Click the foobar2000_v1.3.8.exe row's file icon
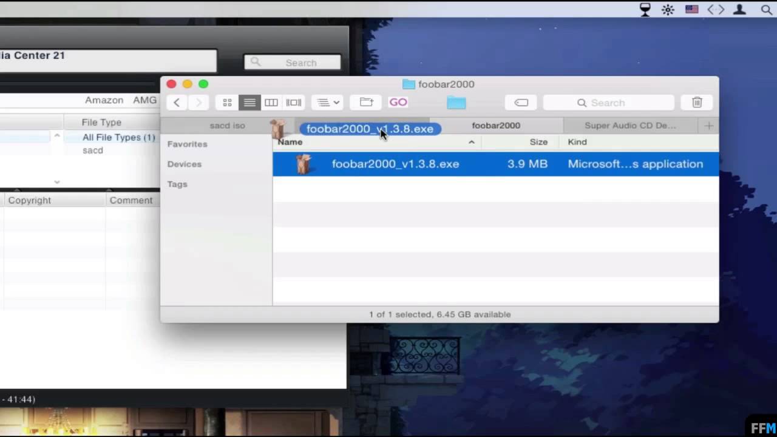The image size is (777, 437). pyautogui.click(x=304, y=164)
